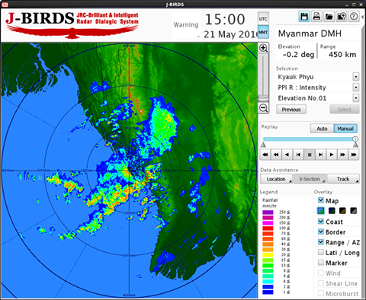Click the 15:00 time display
This screenshot has width=366, height=300.
225,20
